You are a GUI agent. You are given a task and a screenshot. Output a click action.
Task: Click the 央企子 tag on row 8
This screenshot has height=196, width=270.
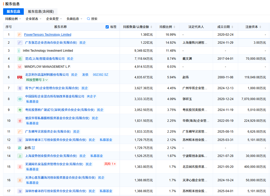[x=91, y=96]
